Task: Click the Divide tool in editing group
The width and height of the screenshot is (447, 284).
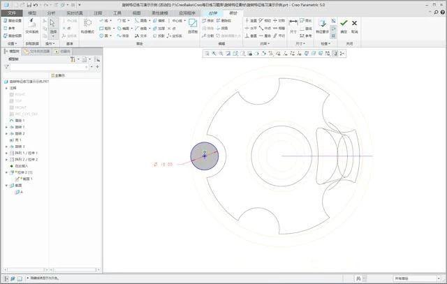Action: click(208, 36)
